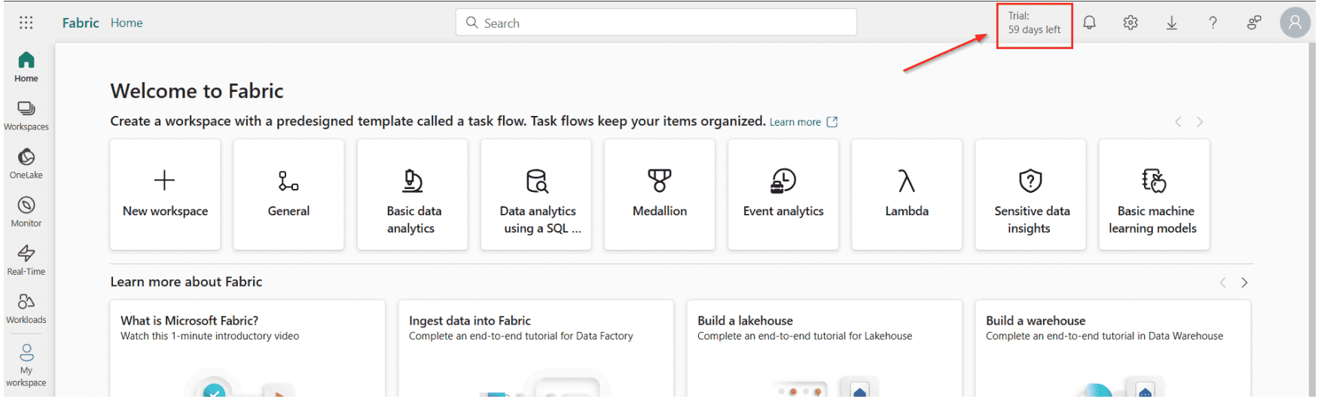Open the Help question mark icon
This screenshot has width=1318, height=402.
(x=1213, y=23)
